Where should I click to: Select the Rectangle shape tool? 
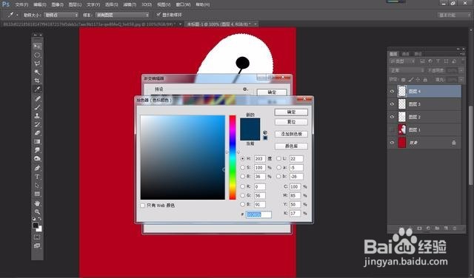pos(37,194)
